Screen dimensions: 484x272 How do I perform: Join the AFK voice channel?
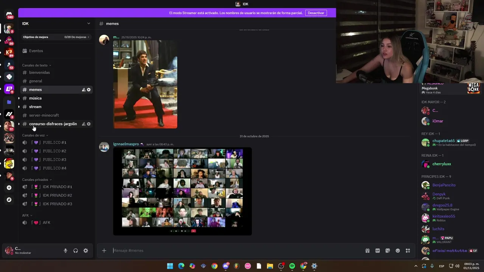57,223
